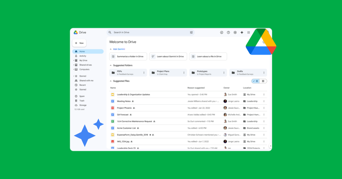The width and height of the screenshot is (342, 179).
Task: Go to Home in sidebar
Action: click(88, 51)
